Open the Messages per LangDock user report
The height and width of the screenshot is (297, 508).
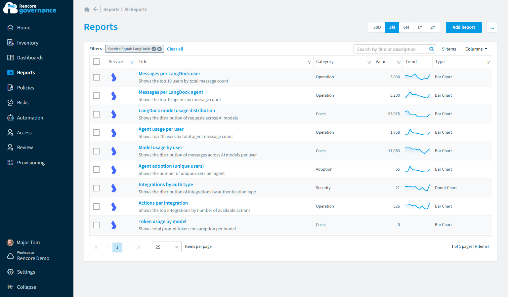coord(169,74)
